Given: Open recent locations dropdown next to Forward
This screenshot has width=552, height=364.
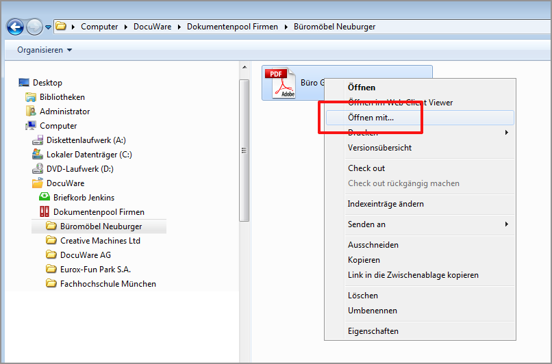Looking at the screenshot, I should coord(48,27).
